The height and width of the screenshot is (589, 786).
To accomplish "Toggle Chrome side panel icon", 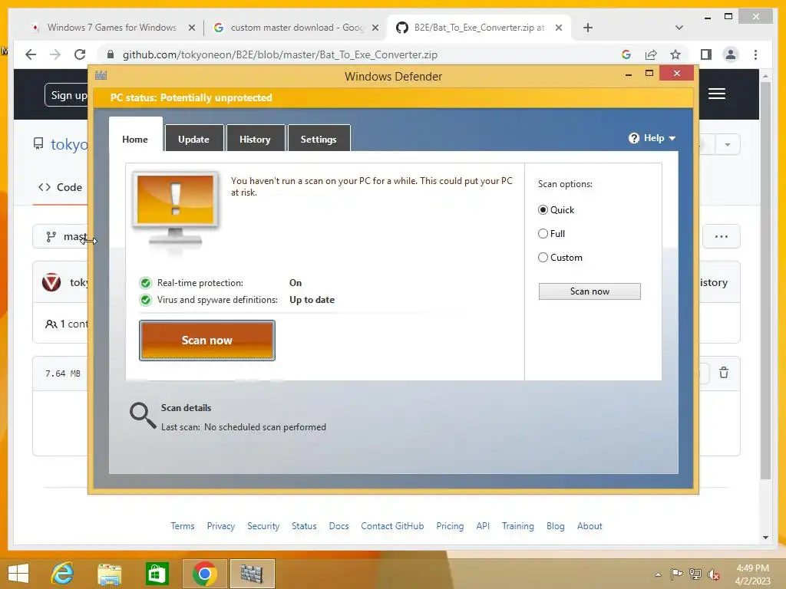I will coord(706,54).
